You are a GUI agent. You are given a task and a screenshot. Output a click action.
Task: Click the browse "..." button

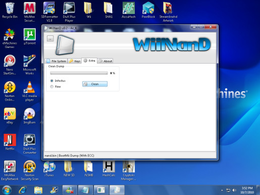[x=50, y=38]
